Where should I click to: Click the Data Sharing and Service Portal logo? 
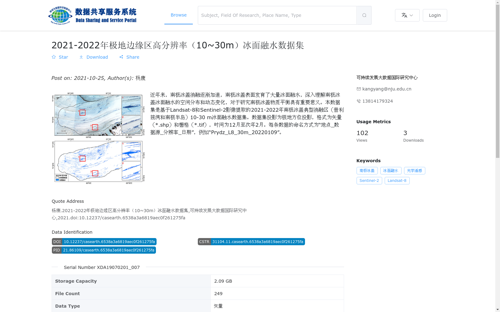coord(92,15)
